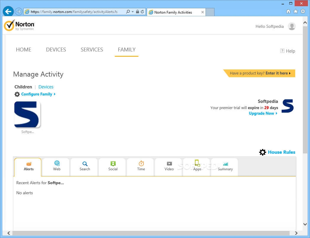Screen dimensions: 310x238
Task: Close the Norton Family Activities tab
Action: (x=202, y=12)
